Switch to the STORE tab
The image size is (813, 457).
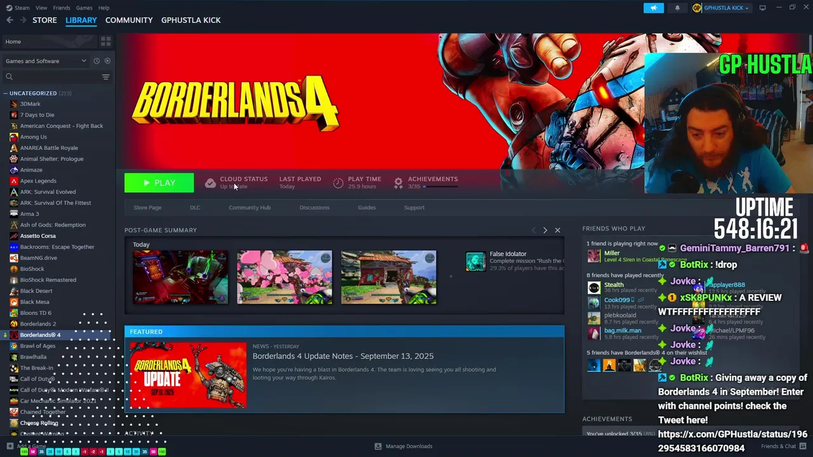pos(44,20)
